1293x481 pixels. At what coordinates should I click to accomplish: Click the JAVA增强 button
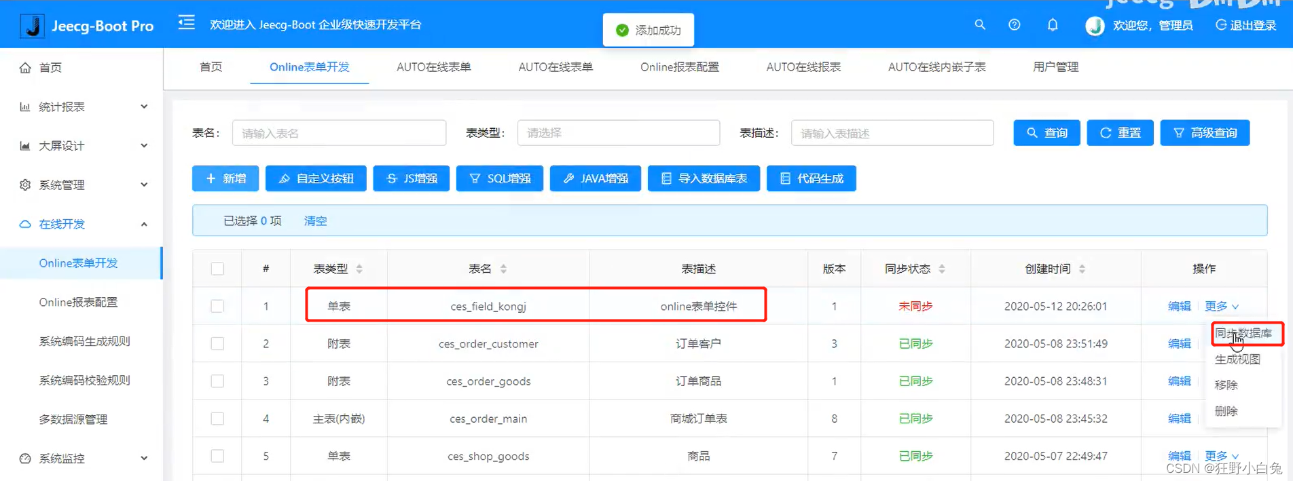coord(596,178)
